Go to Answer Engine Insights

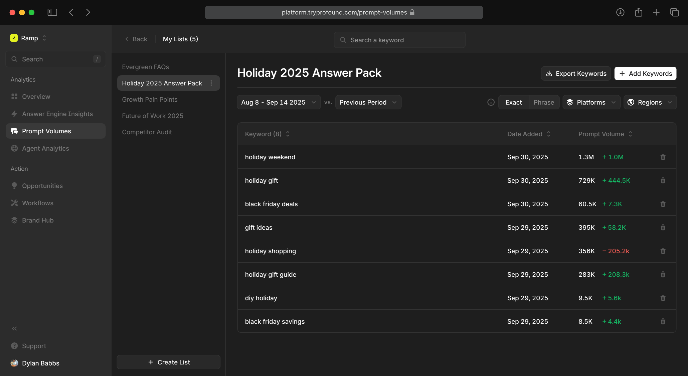pyautogui.click(x=57, y=114)
